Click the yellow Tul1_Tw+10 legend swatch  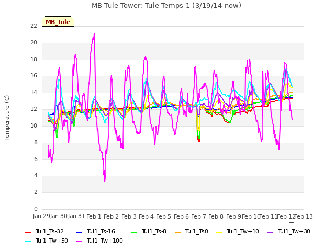click(x=219, y=232)
